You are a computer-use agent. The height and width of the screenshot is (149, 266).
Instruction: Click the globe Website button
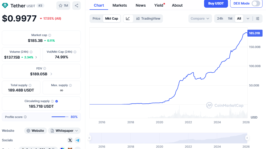(35, 131)
